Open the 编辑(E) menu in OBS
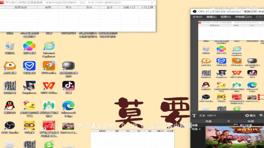 [211, 17]
